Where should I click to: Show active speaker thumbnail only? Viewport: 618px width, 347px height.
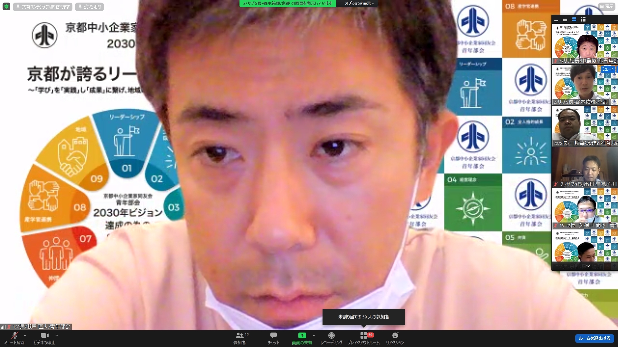[x=565, y=20]
